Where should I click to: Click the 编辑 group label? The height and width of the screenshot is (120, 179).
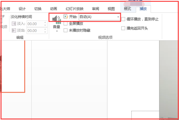(20, 38)
